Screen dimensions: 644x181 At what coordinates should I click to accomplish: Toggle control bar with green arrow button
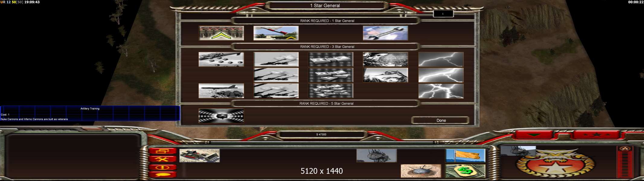pos(534,135)
